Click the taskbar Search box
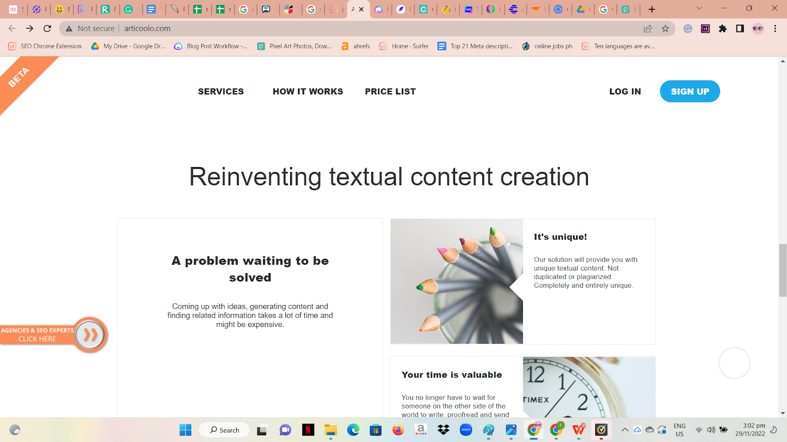787x442 pixels. pyautogui.click(x=224, y=430)
